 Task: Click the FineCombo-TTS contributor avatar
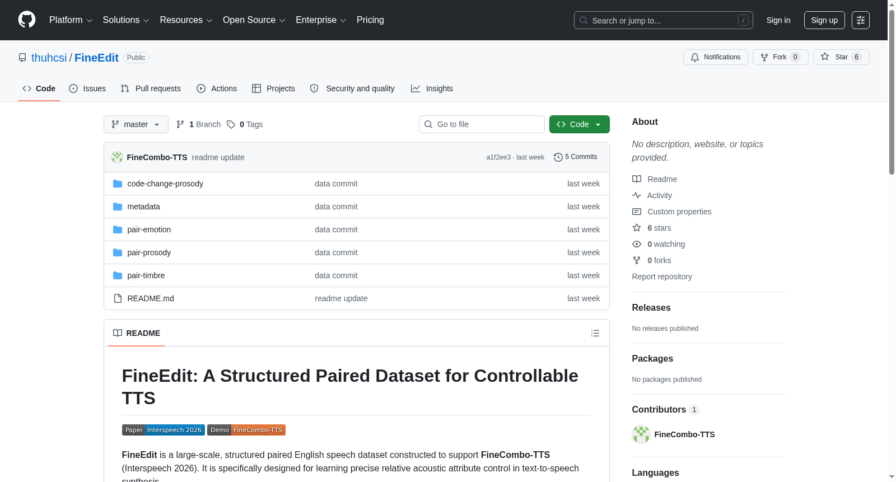tap(641, 434)
